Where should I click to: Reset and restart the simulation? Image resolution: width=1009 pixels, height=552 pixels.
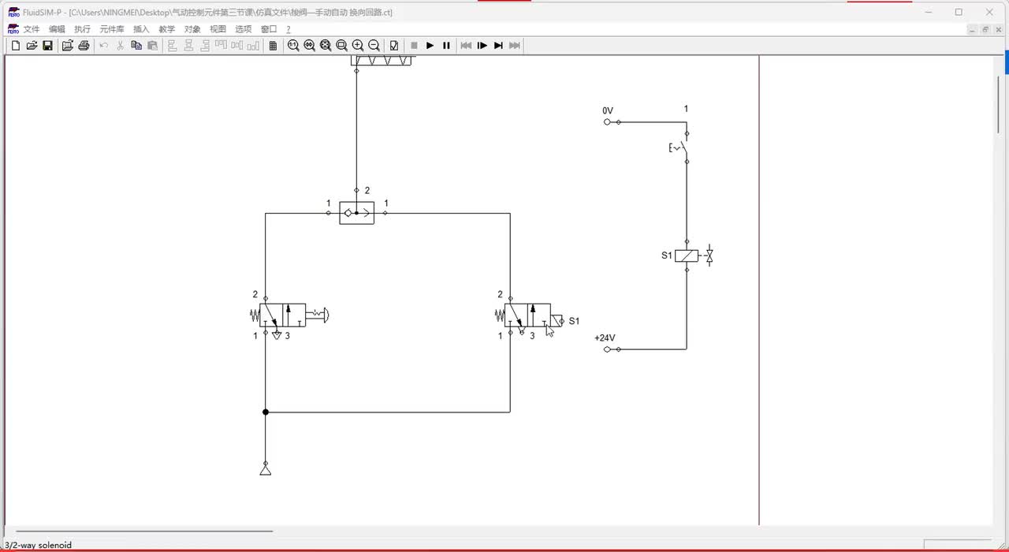point(466,46)
